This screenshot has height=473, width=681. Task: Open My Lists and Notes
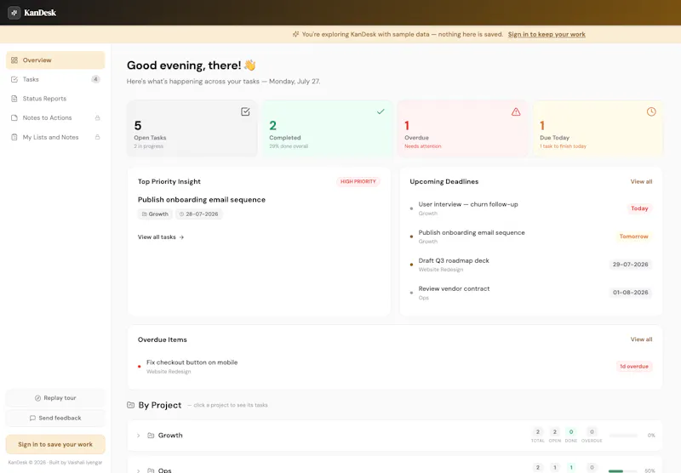(55, 137)
